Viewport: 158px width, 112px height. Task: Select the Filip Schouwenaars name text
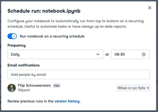[x=34, y=85]
